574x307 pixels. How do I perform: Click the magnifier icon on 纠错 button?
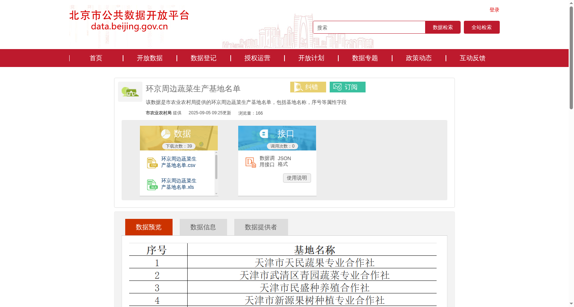[298, 87]
